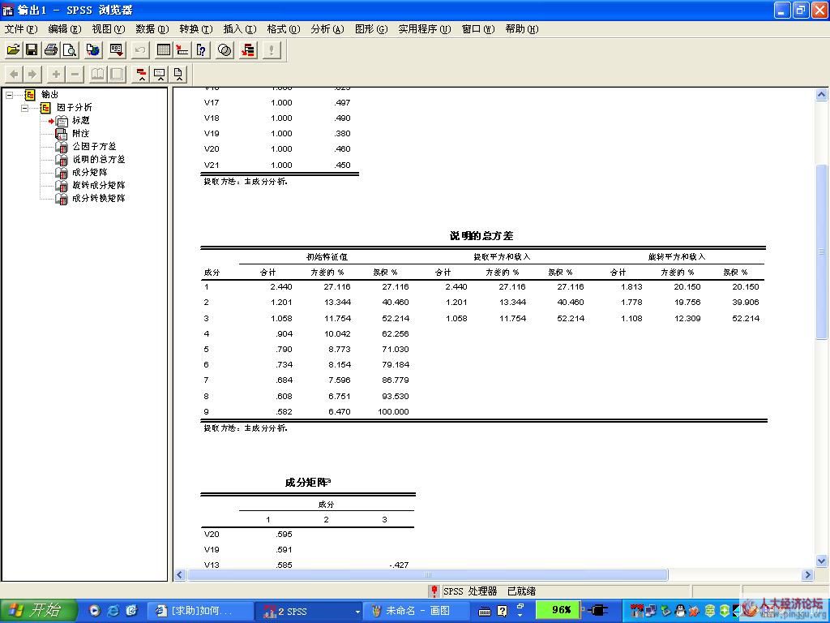Click the Save floppy disk icon
This screenshot has height=623, width=830.
point(32,49)
